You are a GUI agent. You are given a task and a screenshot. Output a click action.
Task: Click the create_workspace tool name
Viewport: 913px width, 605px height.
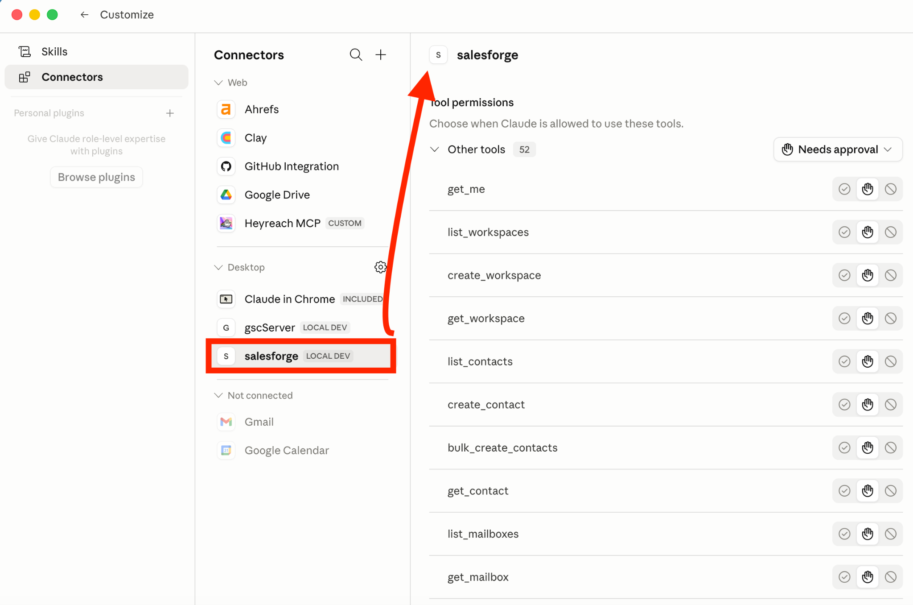(494, 275)
